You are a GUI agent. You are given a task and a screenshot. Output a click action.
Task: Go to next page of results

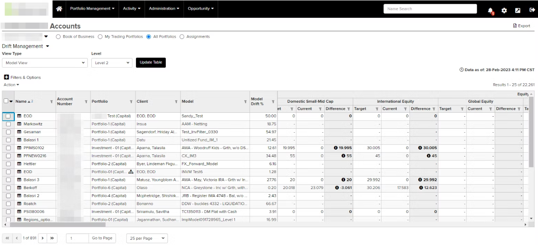pos(42,238)
